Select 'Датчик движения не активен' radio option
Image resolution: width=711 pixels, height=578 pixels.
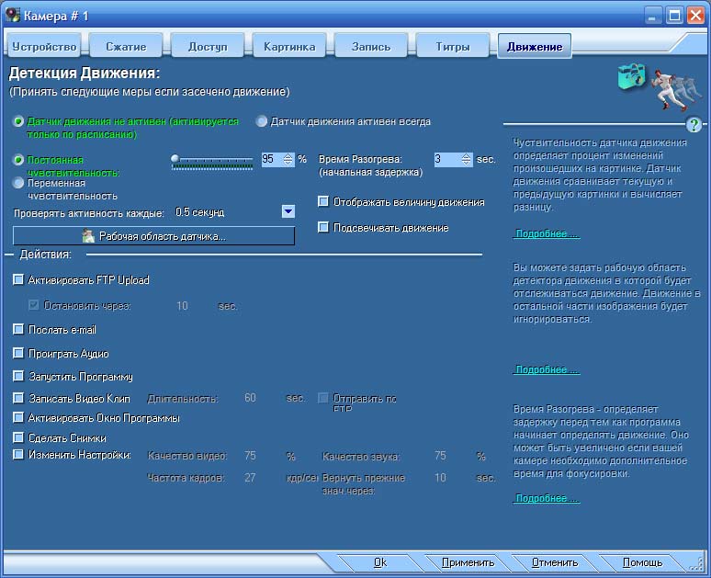(18, 121)
